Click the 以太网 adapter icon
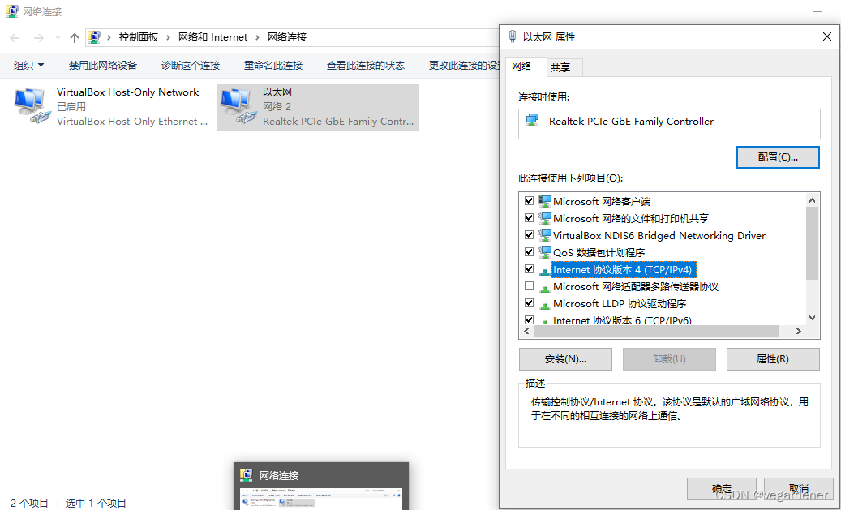 [238, 106]
